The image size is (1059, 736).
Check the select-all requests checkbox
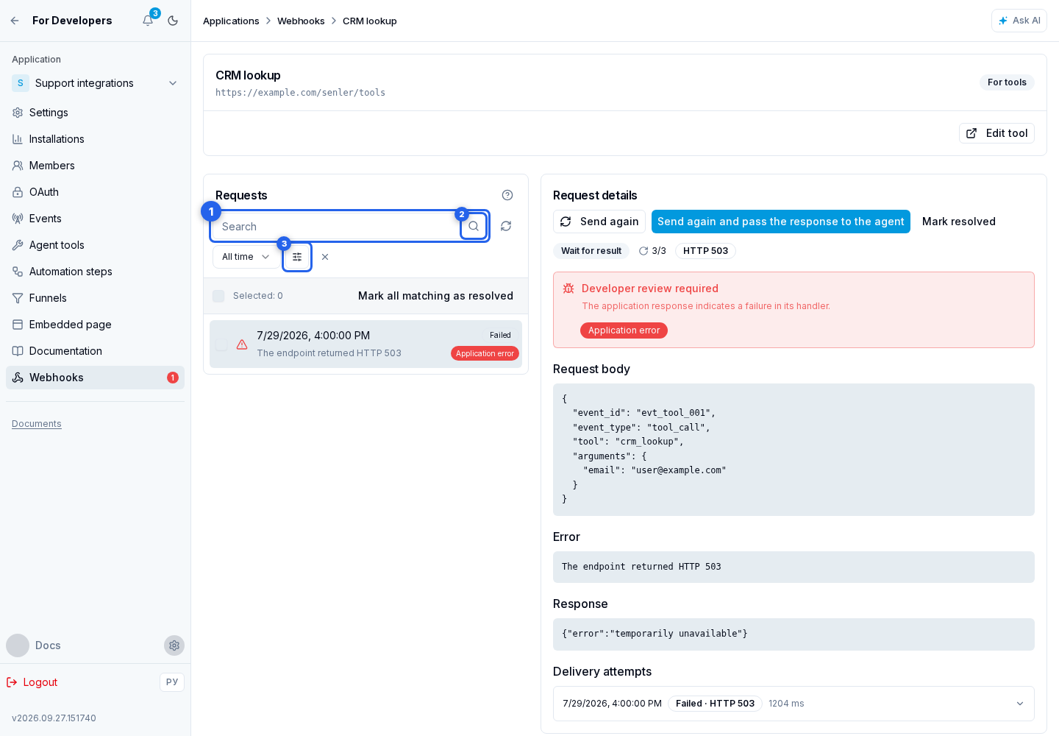click(218, 296)
